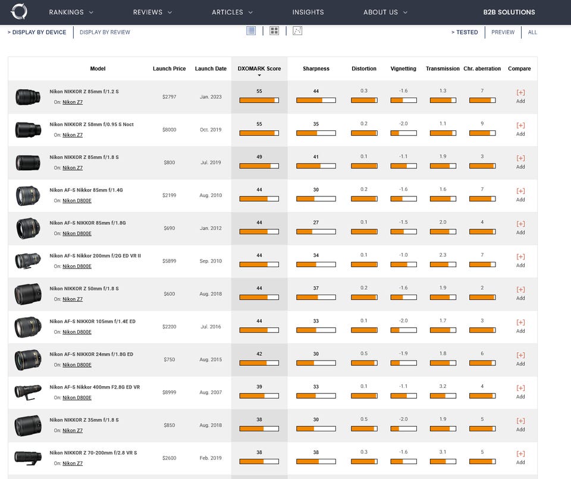Click the Nikkor 400mm F2.8G lens thumbnail
This screenshot has width=571, height=479.
point(28,392)
